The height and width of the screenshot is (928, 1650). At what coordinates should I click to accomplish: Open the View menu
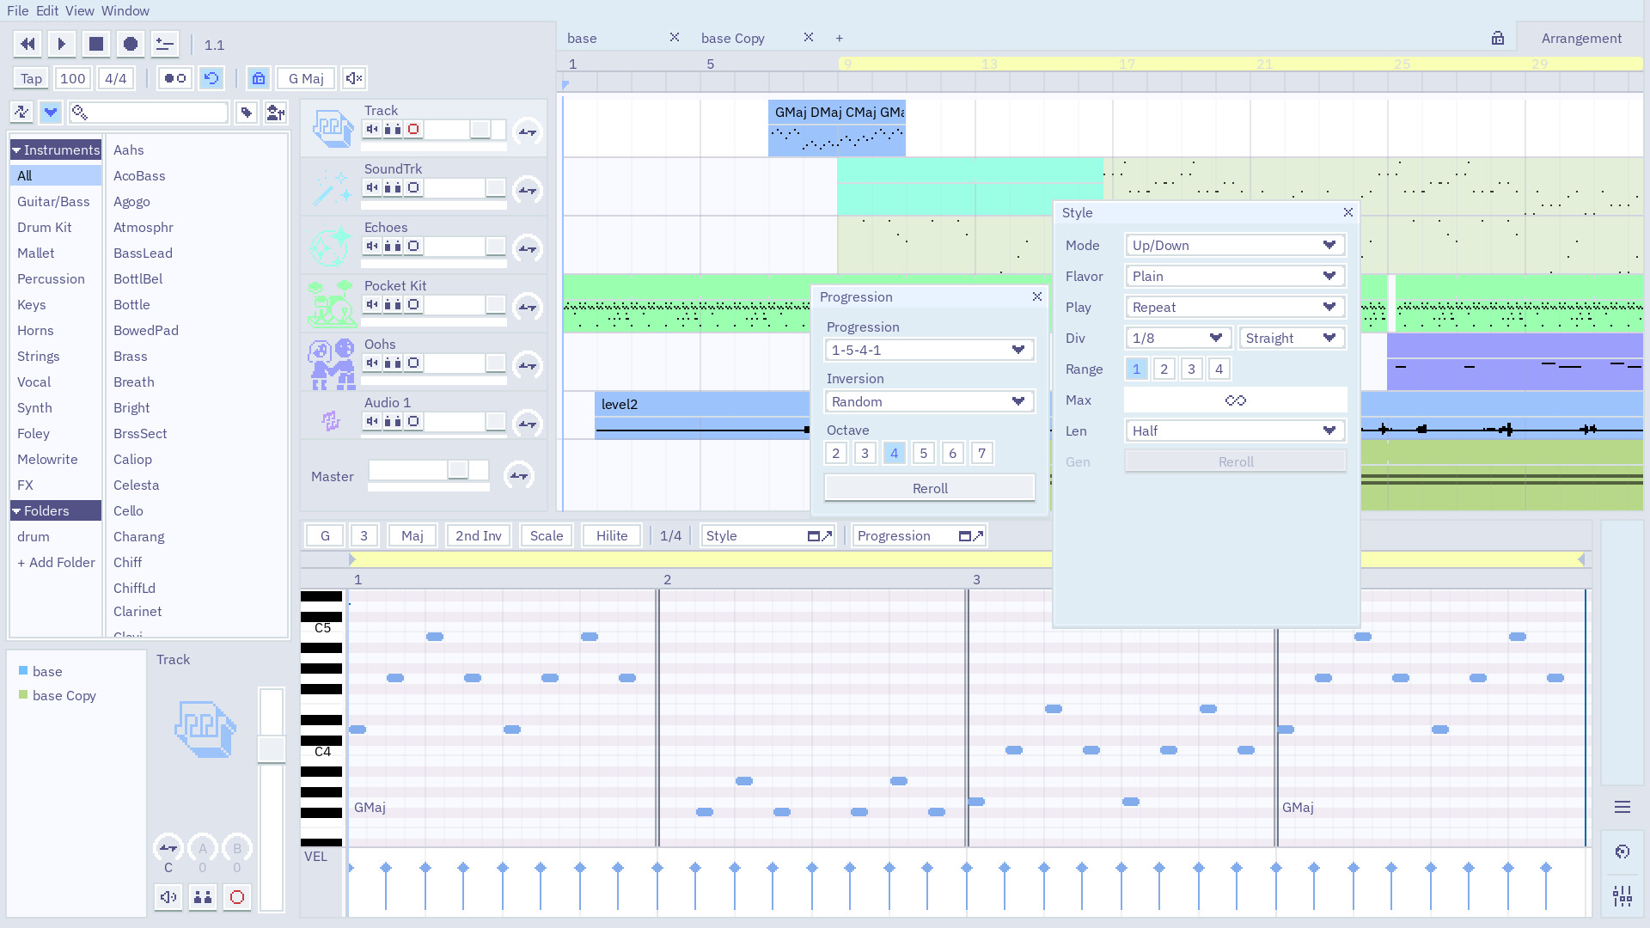(79, 10)
